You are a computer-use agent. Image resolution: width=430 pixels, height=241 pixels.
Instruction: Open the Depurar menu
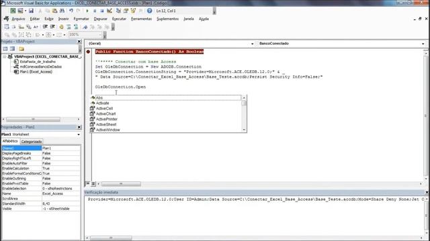point(100,19)
